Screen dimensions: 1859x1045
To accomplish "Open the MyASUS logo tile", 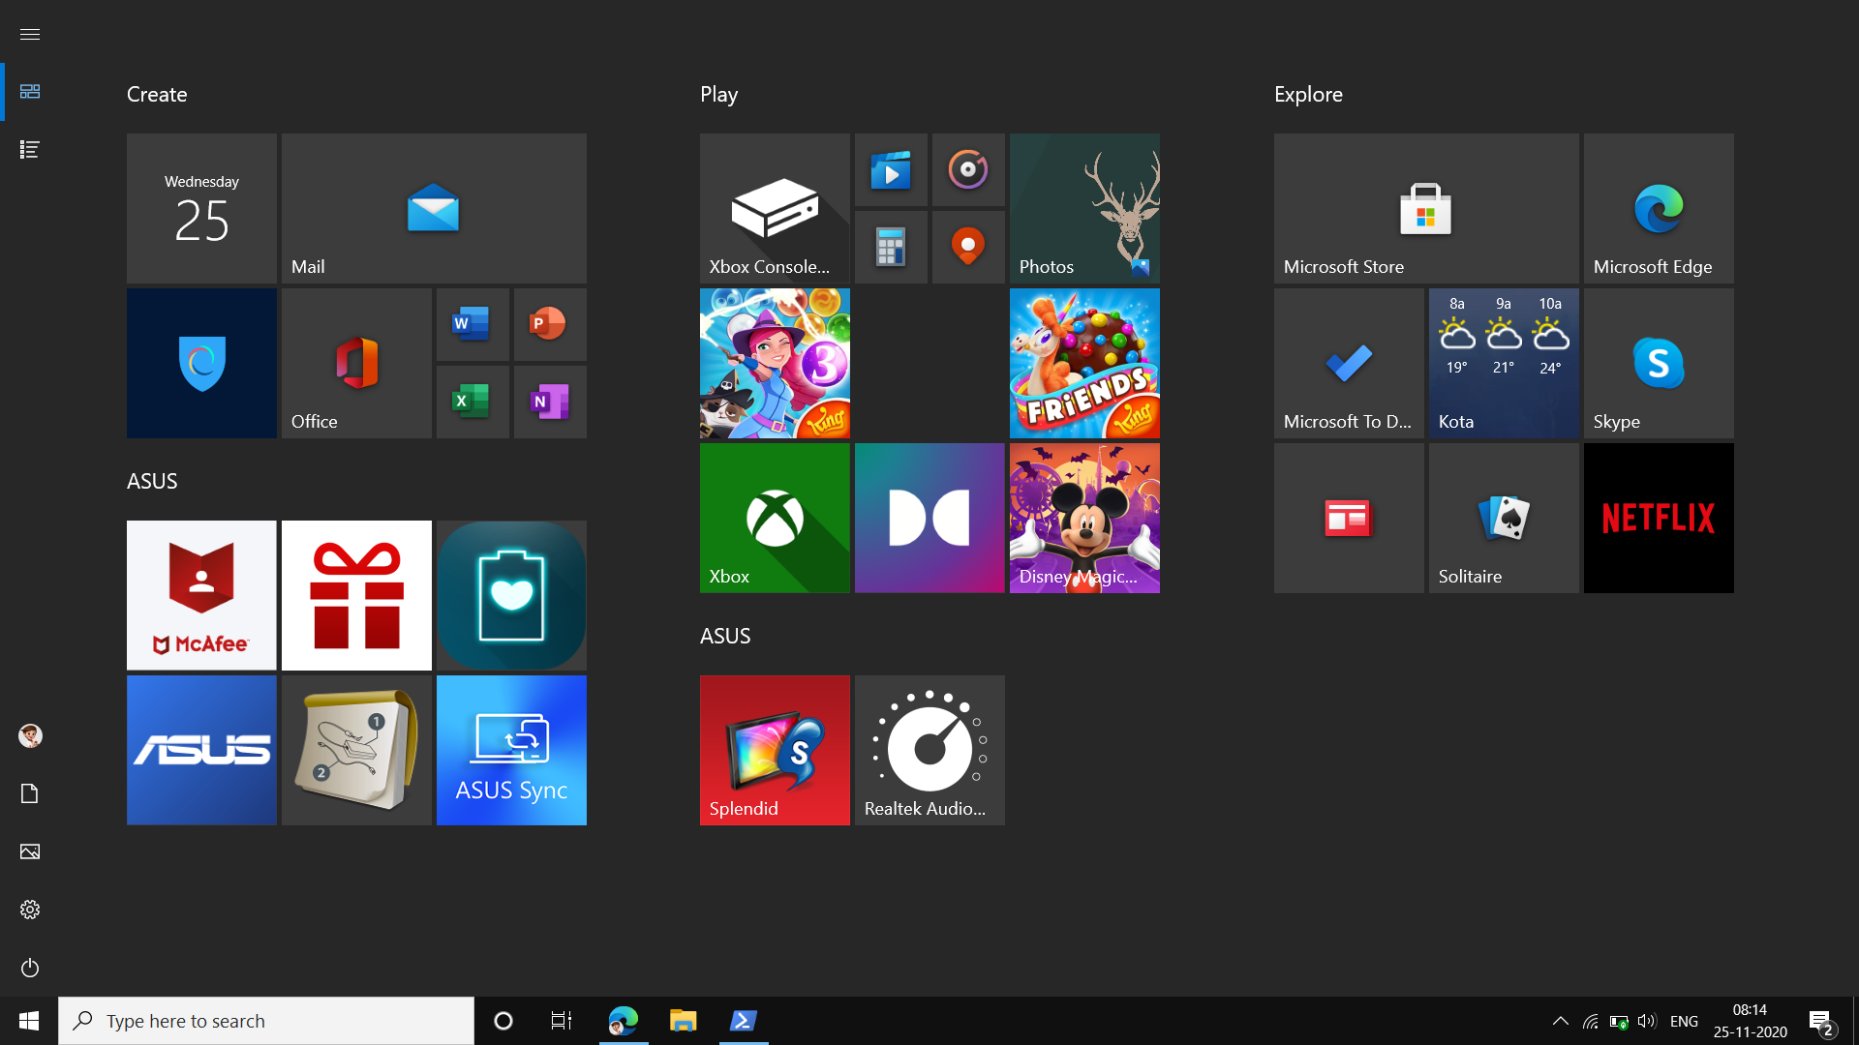I will click(201, 750).
